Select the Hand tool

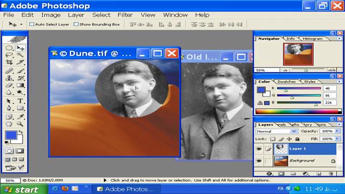pos(9,124)
